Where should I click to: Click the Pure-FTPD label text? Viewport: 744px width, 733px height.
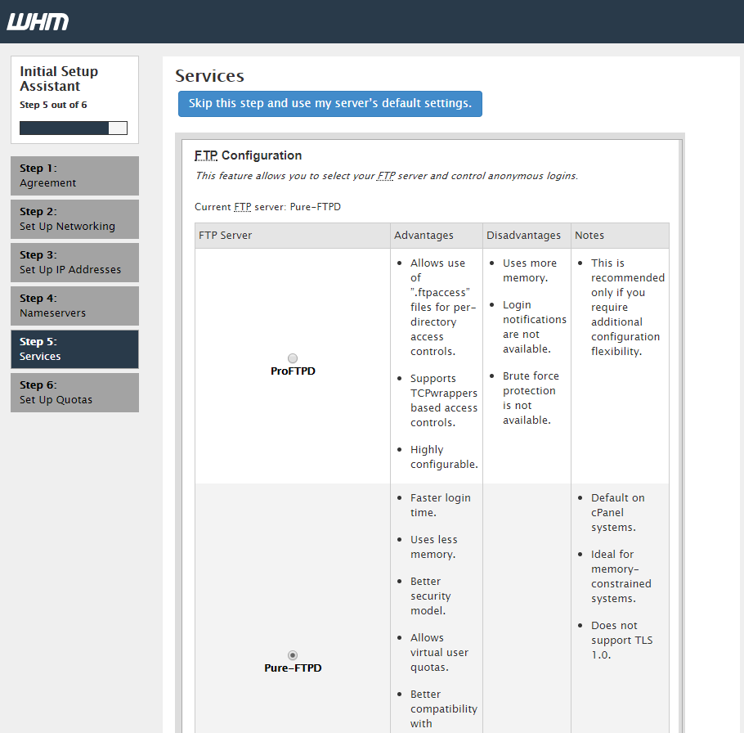coord(293,668)
